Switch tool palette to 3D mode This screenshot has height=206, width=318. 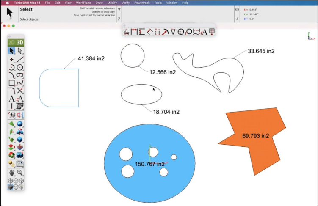[20, 42]
